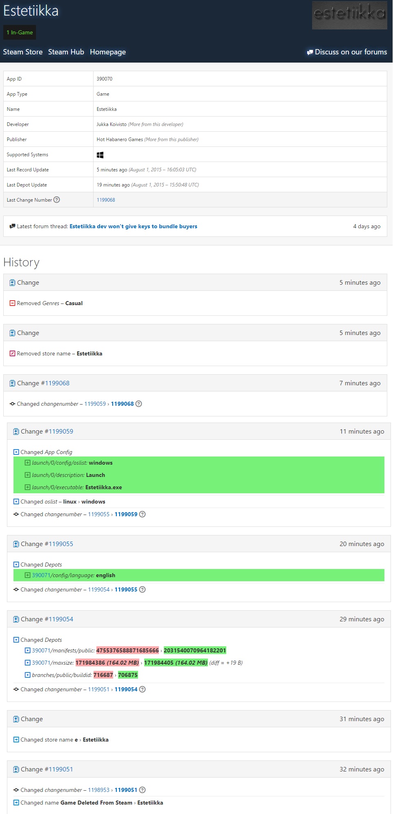This screenshot has width=393, height=814.
Task: Open Change #1199054 header link
Action: [x=61, y=619]
